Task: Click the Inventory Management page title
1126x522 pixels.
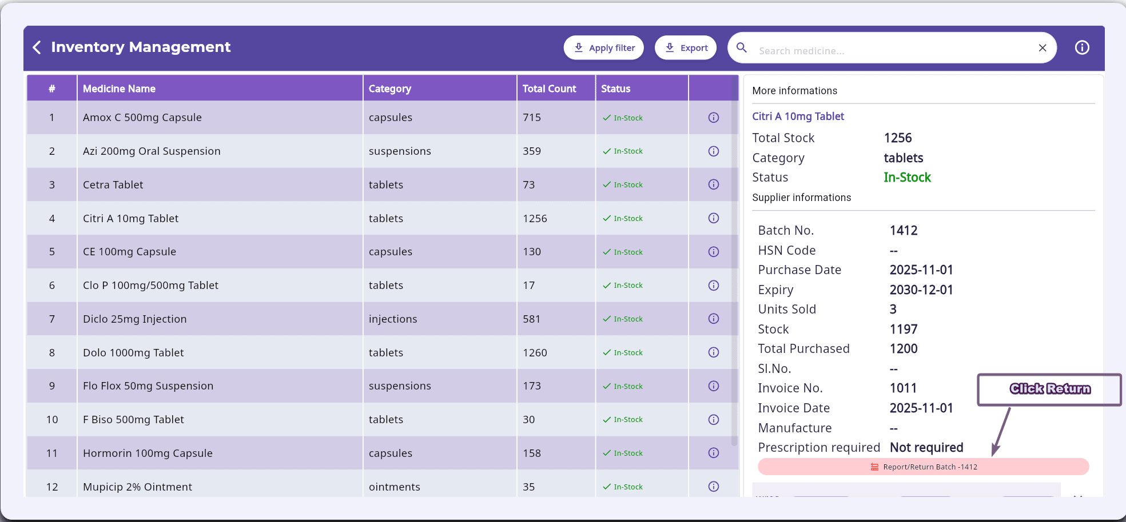Action: click(141, 47)
